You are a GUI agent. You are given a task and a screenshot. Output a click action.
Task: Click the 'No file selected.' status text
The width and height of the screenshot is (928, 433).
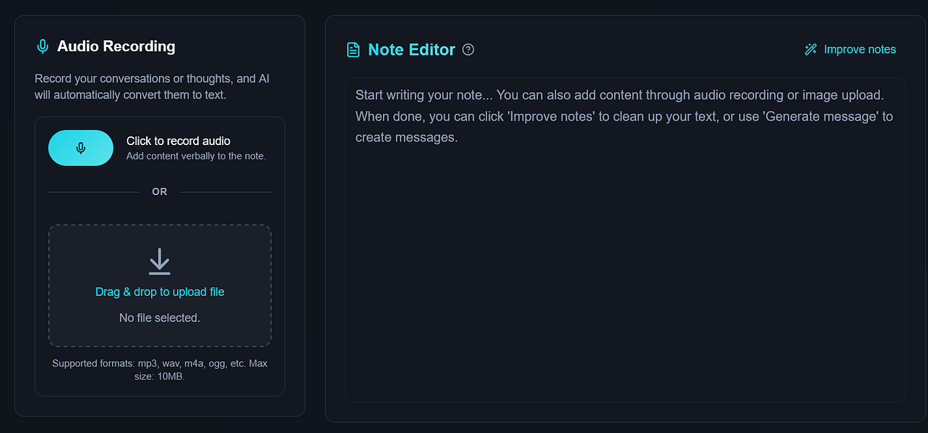click(x=160, y=318)
